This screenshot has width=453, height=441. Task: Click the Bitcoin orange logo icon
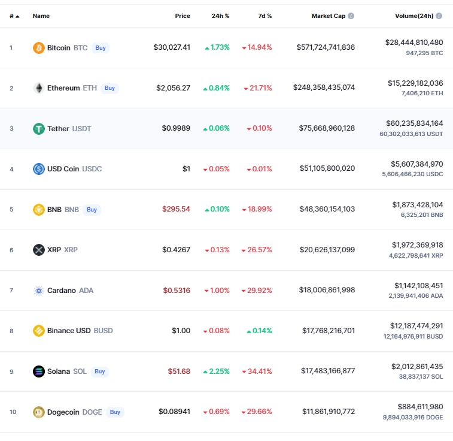click(39, 48)
